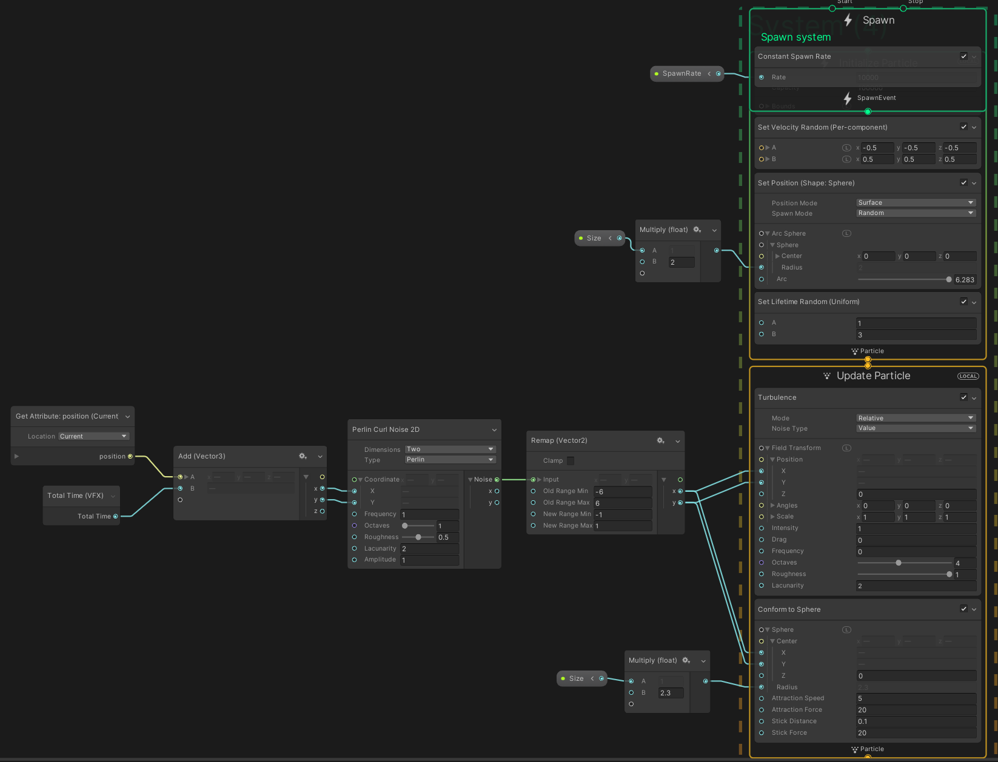Expand the Angles field in Turbulence

coord(772,505)
